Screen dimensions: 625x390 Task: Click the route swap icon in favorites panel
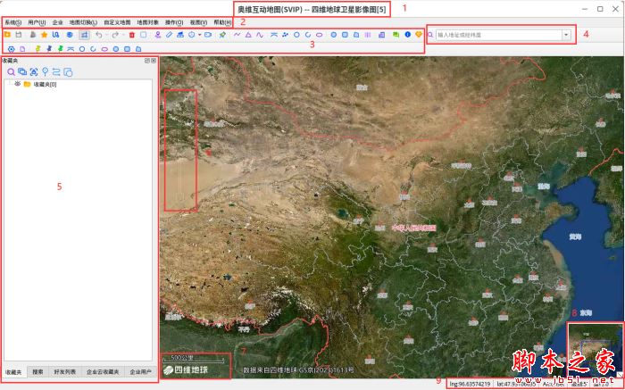[55, 71]
